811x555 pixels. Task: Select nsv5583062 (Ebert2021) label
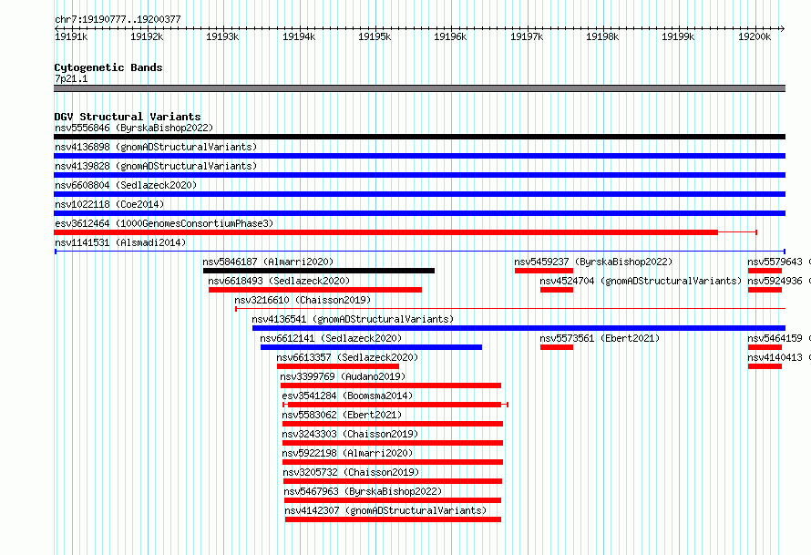tap(342, 415)
